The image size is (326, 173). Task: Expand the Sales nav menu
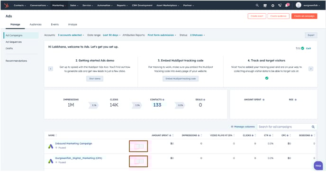point(74,5)
